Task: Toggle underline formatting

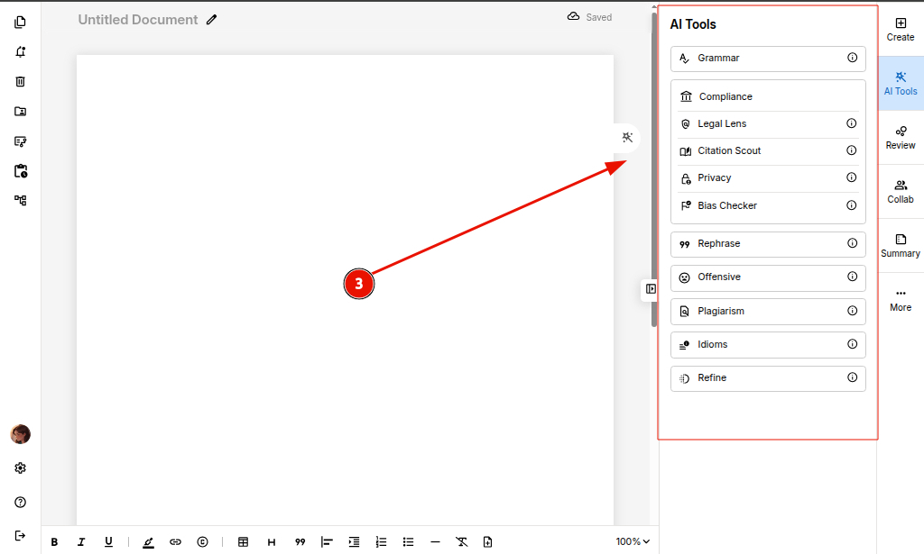Action: (108, 541)
